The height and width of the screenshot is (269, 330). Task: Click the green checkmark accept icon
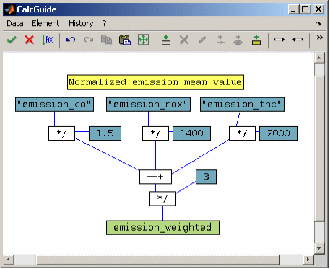(x=12, y=40)
